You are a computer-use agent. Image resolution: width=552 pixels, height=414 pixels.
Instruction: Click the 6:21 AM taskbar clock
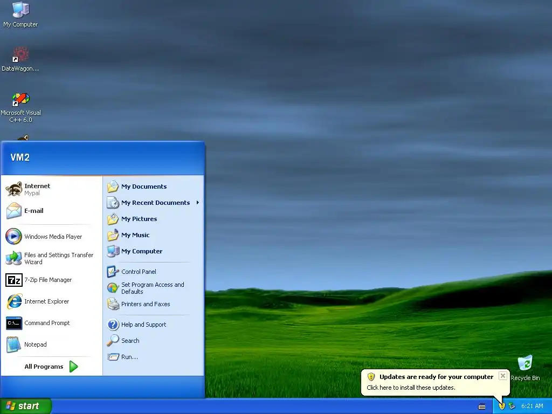click(532, 406)
